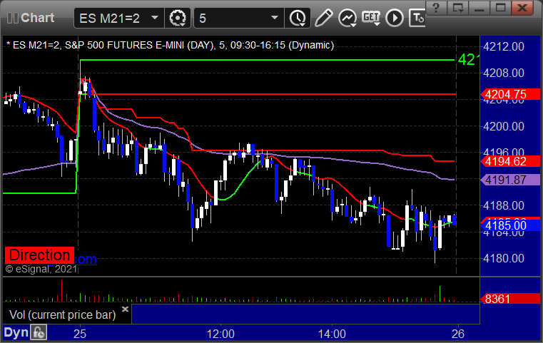Click the Chart window title text
The width and height of the screenshot is (543, 343).
pyautogui.click(x=37, y=18)
